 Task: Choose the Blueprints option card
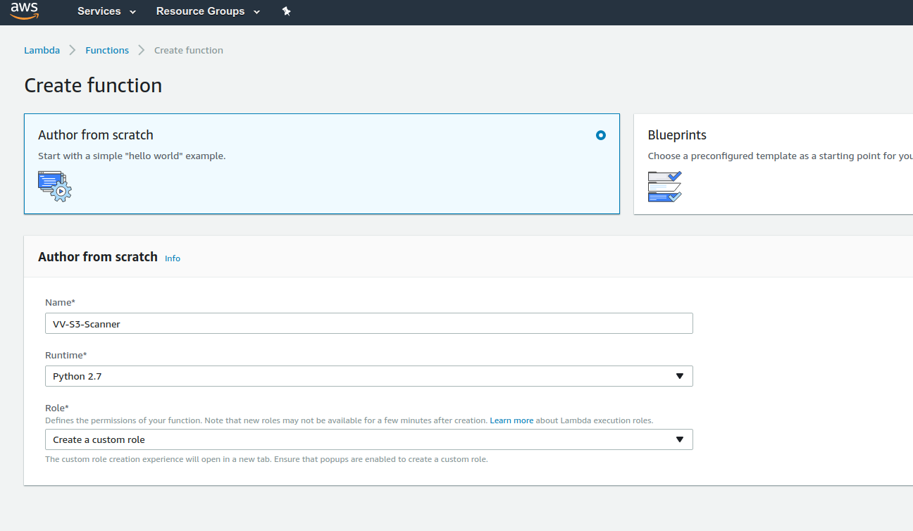click(771, 163)
